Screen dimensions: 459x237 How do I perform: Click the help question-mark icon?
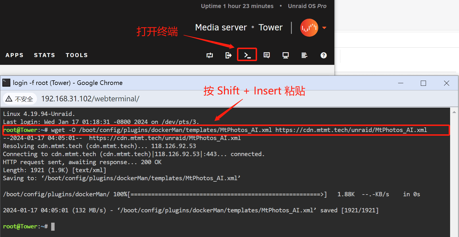[323, 55]
